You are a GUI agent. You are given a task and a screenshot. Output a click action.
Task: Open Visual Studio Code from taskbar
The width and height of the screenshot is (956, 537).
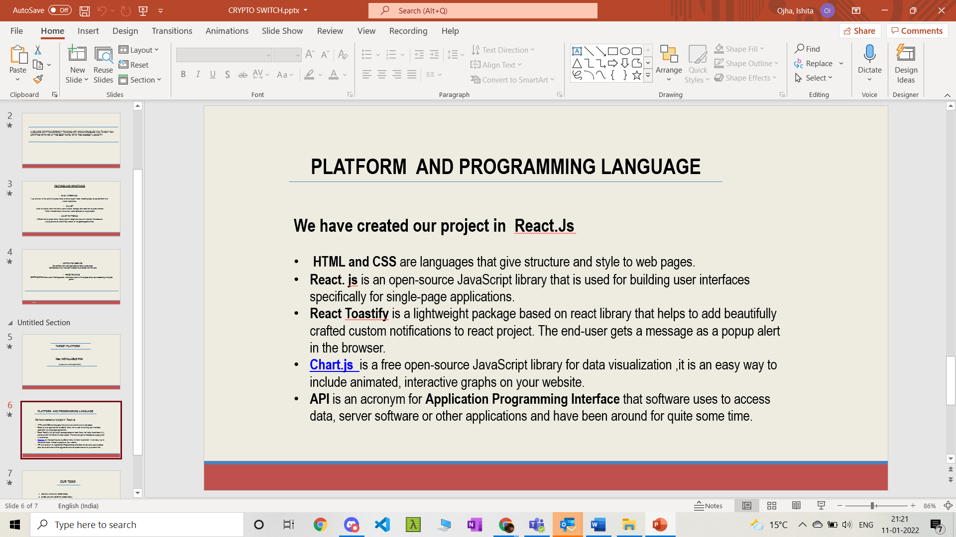point(382,525)
